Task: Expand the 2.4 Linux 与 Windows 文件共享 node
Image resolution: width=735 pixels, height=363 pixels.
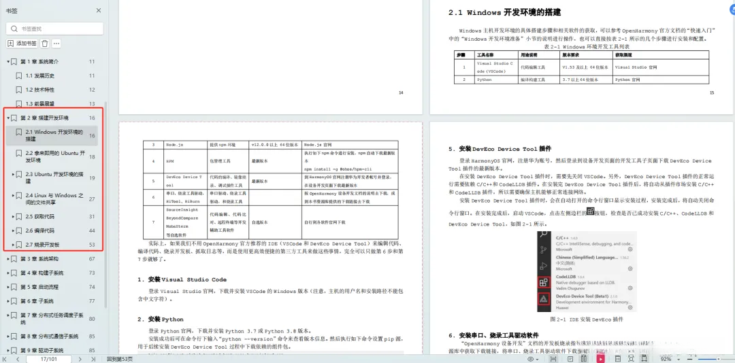Action: tap(13, 195)
